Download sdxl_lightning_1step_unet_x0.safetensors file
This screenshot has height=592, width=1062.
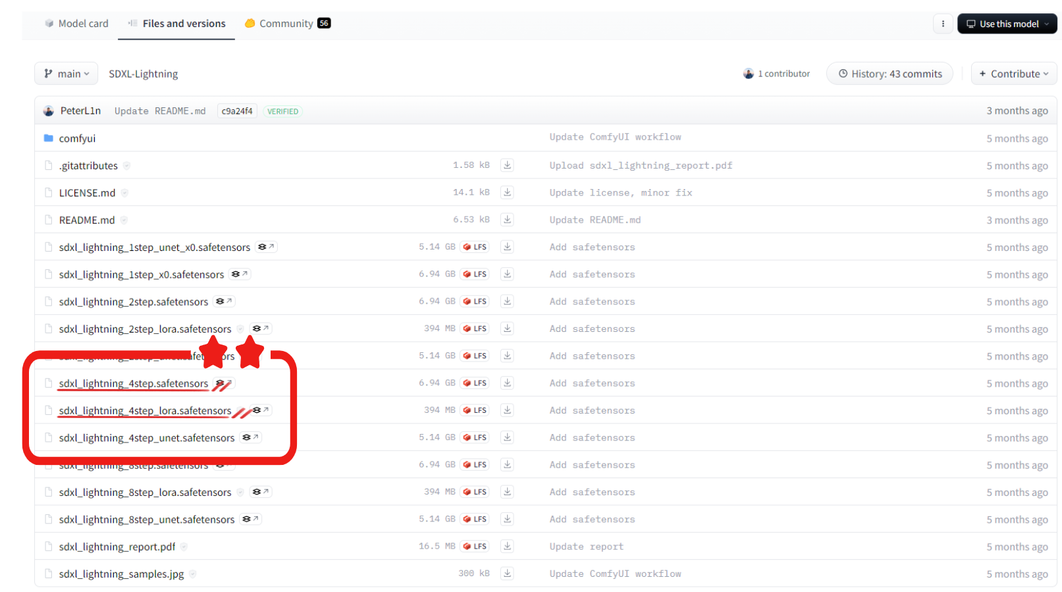point(507,247)
